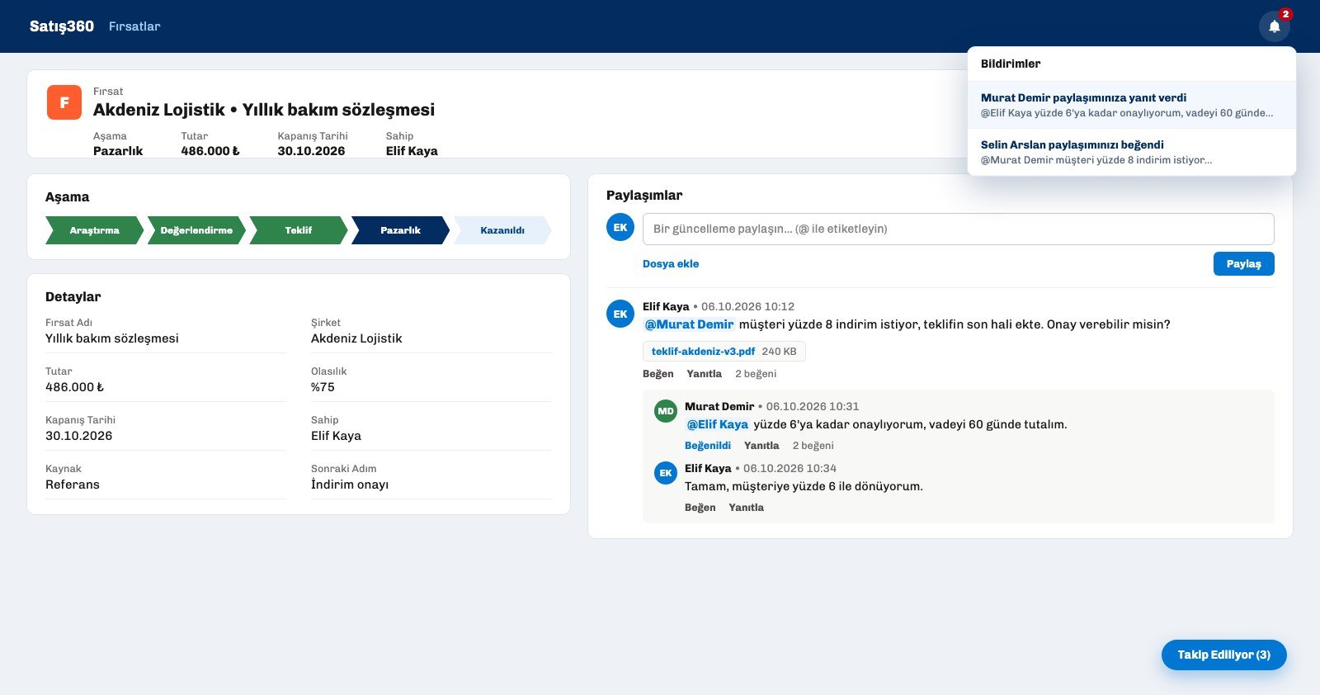Select the Kazanıldı stage
Image resolution: width=1320 pixels, height=695 pixels.
(x=502, y=230)
